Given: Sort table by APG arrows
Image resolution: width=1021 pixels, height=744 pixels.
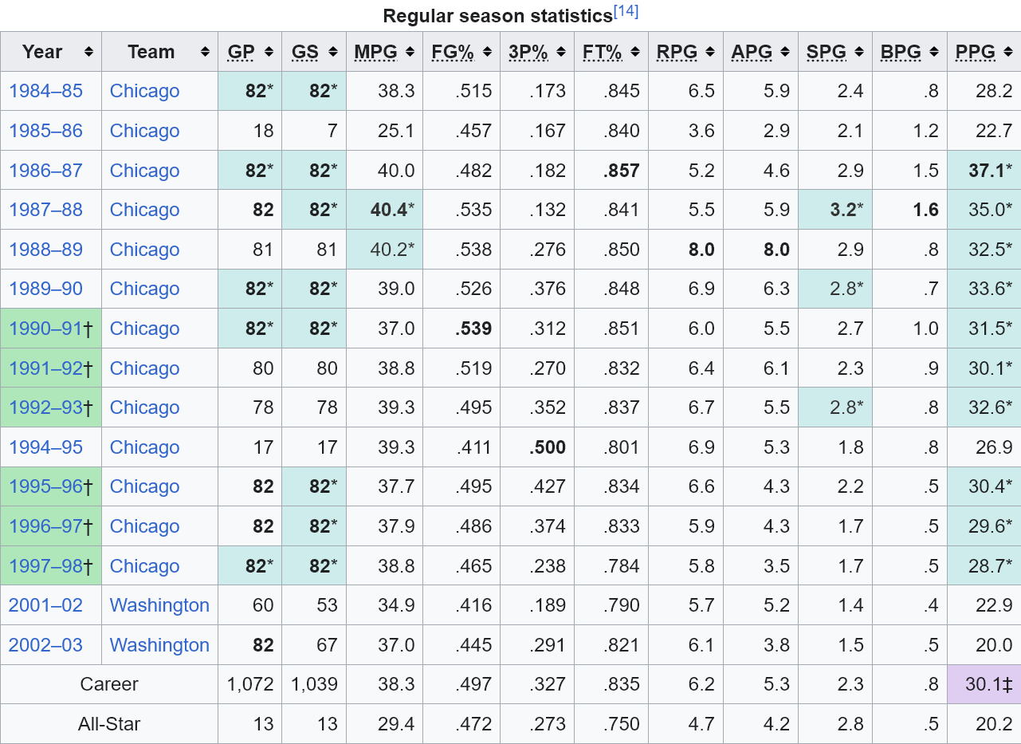Looking at the screenshot, I should tap(784, 52).
